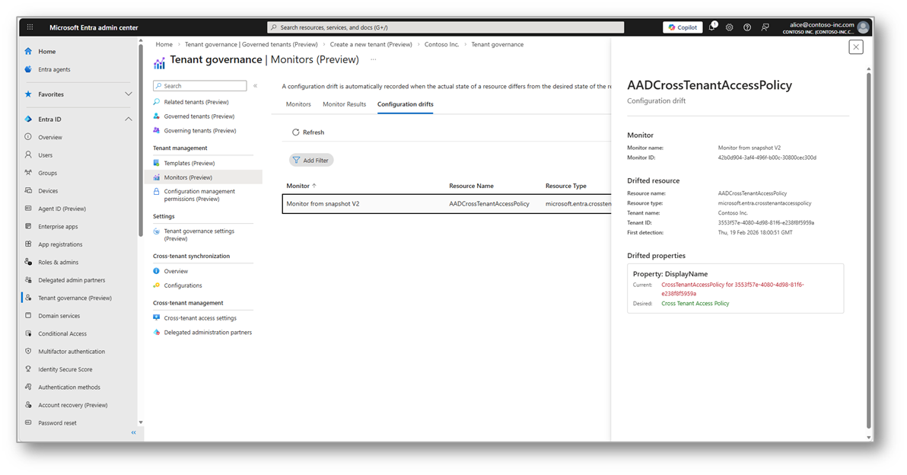Image resolution: width=907 pixels, height=475 pixels.
Task: Open Configurations under Cross-tenant synchronization
Action: [183, 285]
